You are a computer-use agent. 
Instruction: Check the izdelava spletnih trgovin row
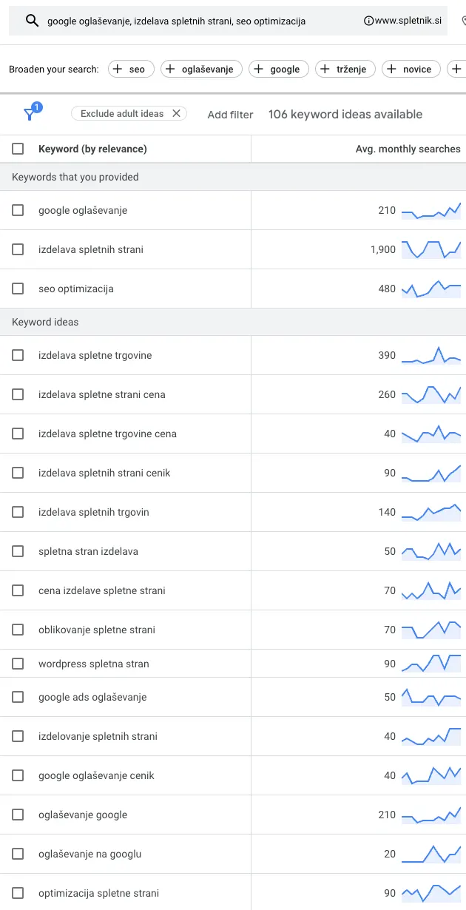pos(18,512)
